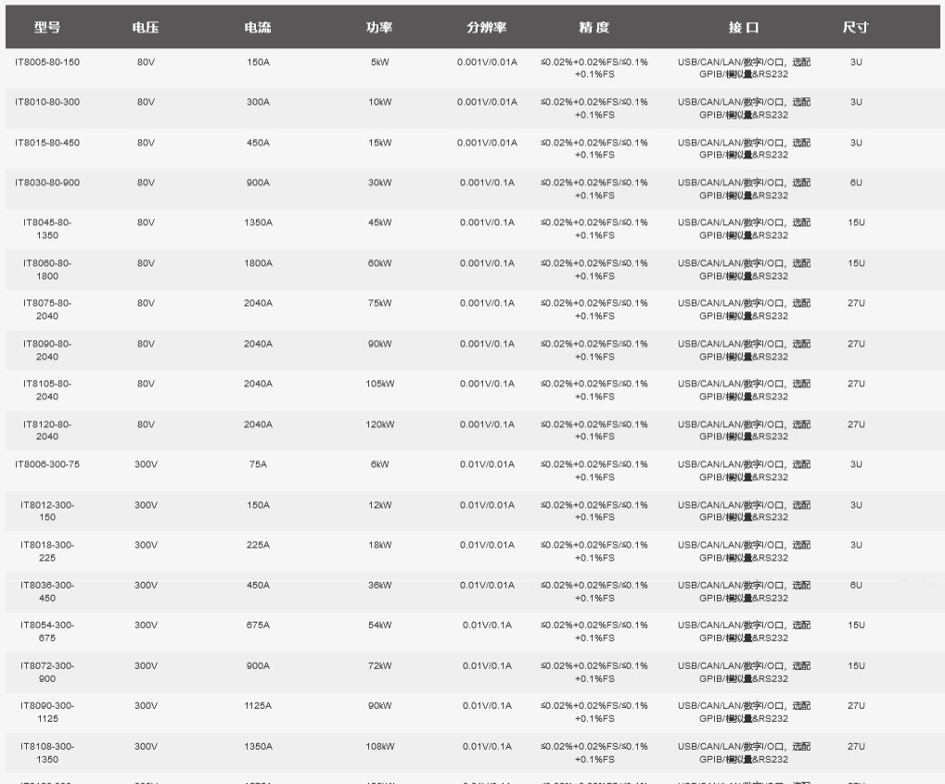Select the 120kW power cell

pyautogui.click(x=379, y=424)
